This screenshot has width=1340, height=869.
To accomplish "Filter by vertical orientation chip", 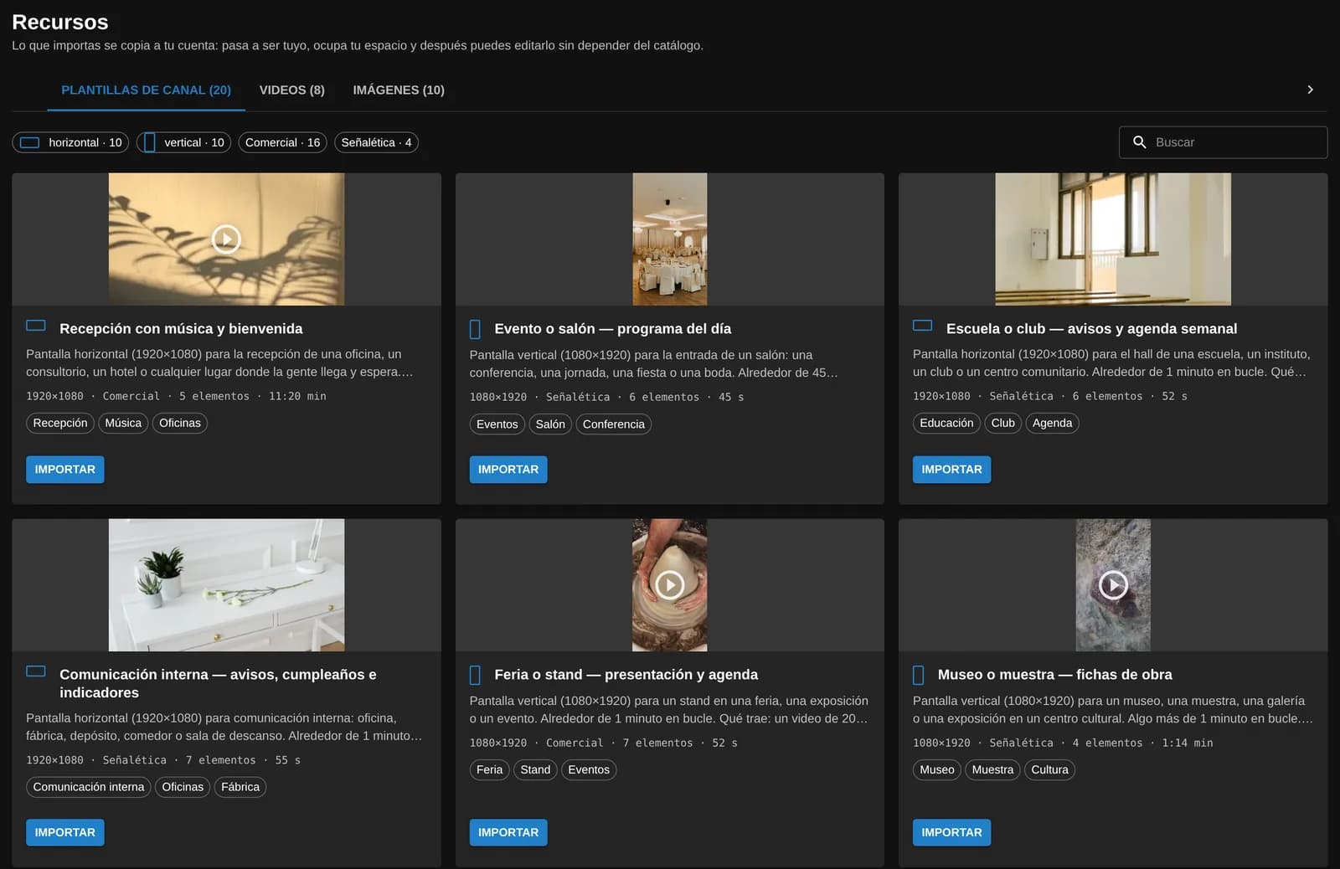I will click(183, 142).
